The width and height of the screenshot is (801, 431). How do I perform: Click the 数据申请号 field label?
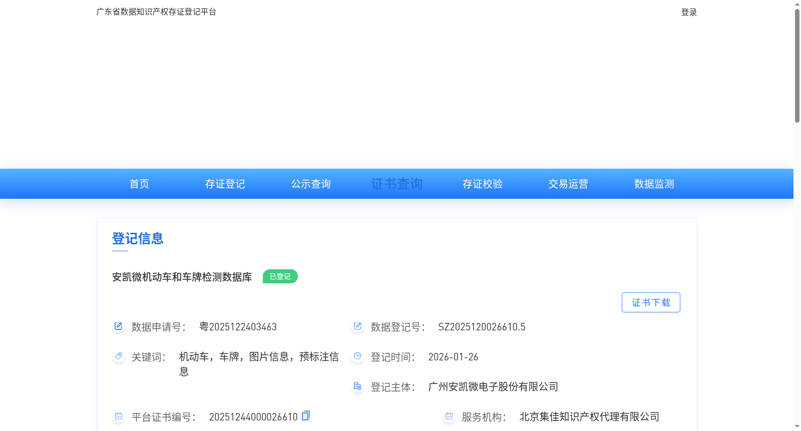(159, 327)
